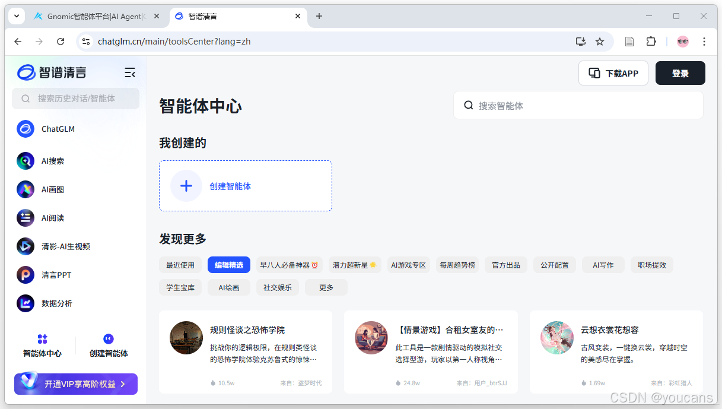Click the 搜索智能体 search field
This screenshot has height=409, width=722.
[578, 105]
